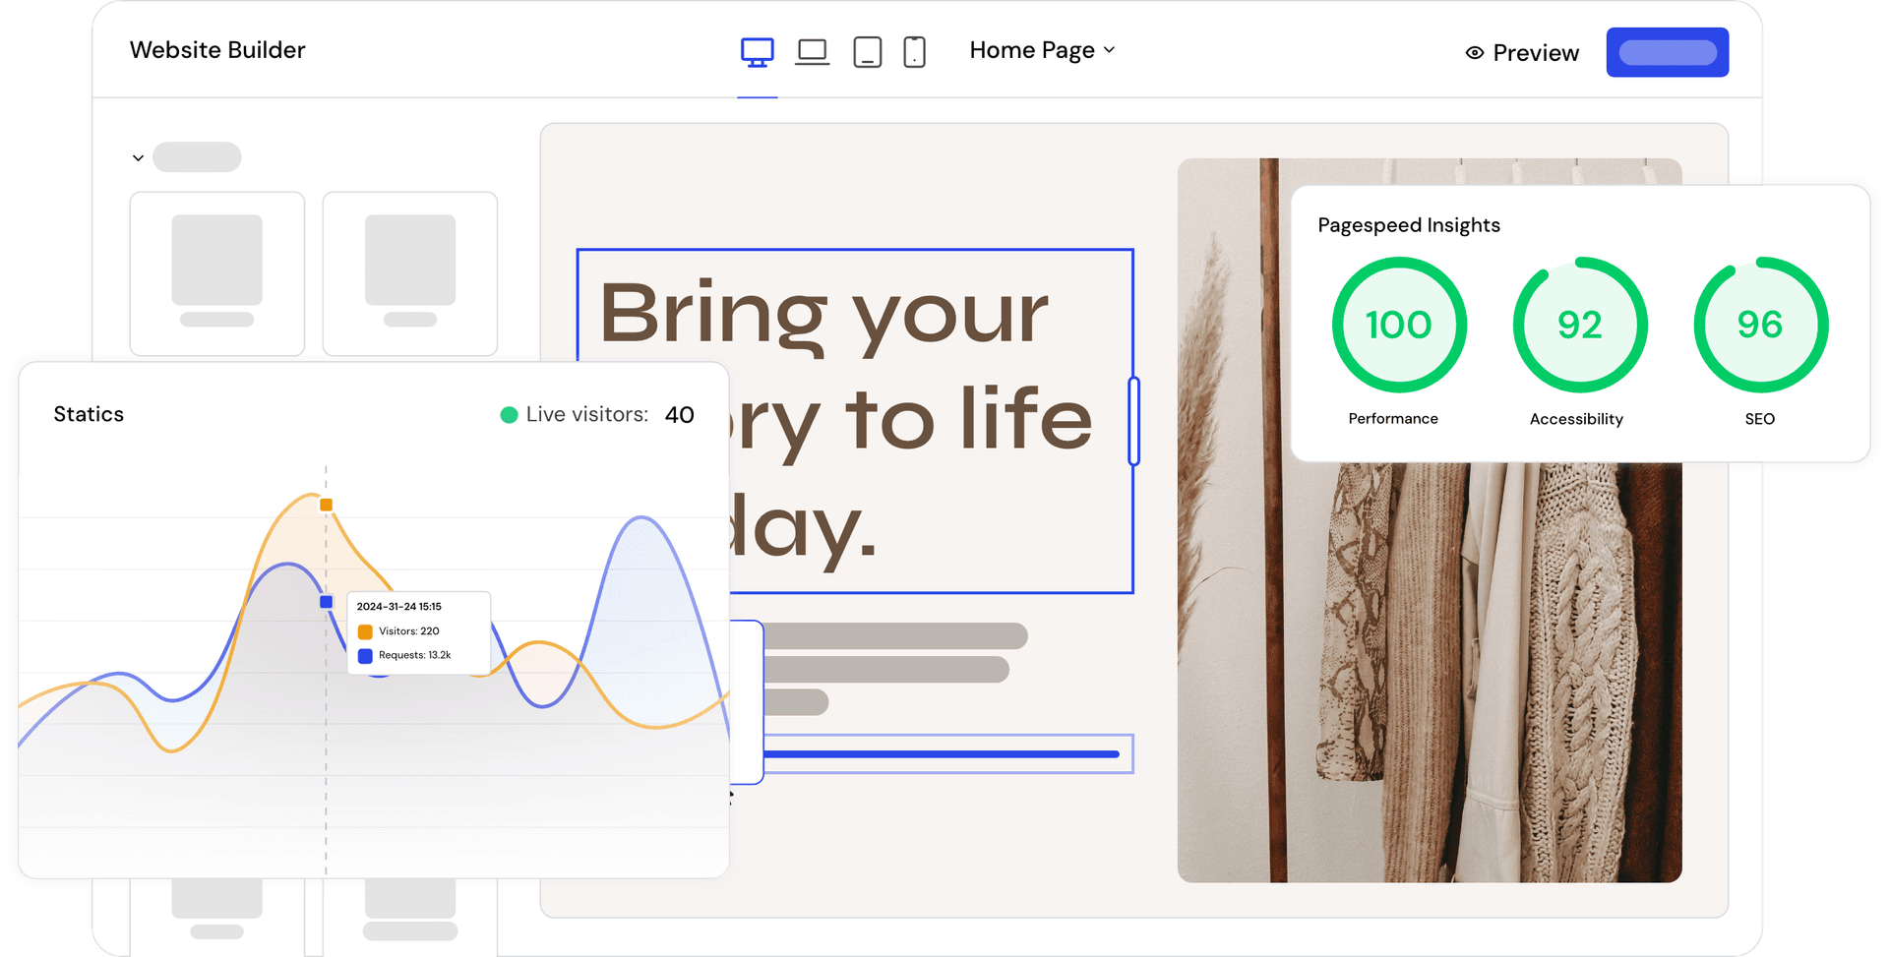Click the tooltip date 2024-31-24 15:15

398,607
